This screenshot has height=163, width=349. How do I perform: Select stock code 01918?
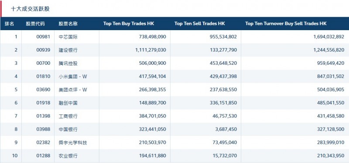[x=43, y=103]
